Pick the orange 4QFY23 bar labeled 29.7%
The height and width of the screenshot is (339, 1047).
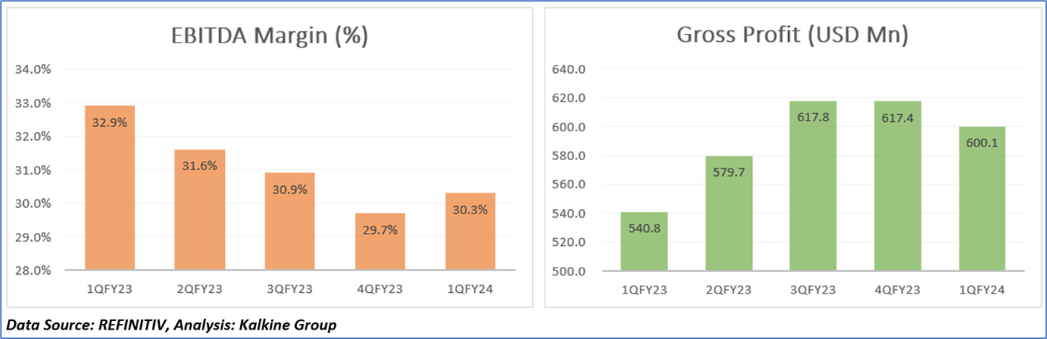tap(380, 242)
